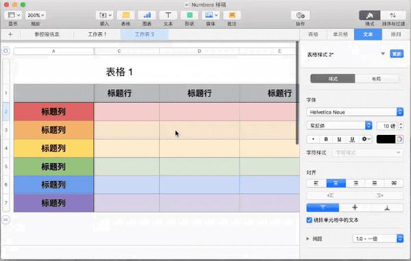Image resolution: width=411 pixels, height=261 pixels.
Task: Select the 样式 style segment
Action: 333,79
